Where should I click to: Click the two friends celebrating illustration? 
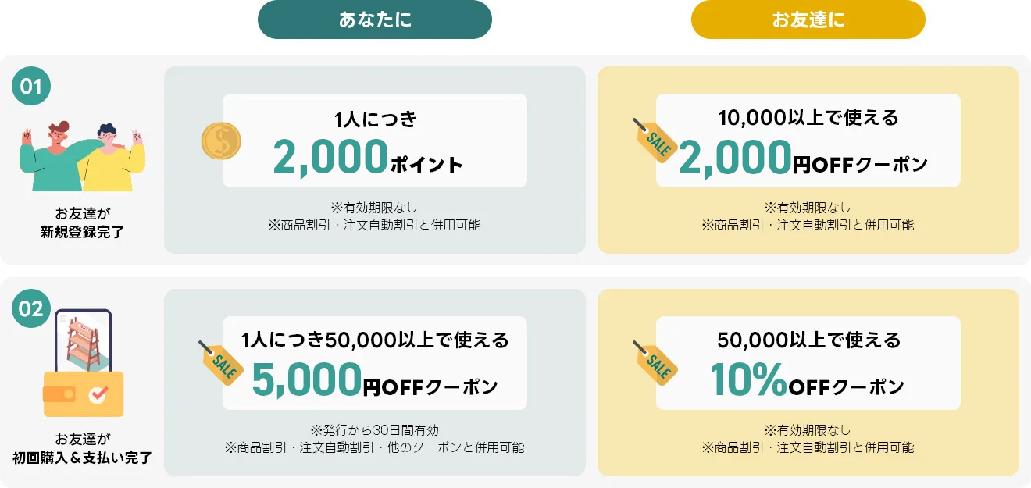coord(82,156)
